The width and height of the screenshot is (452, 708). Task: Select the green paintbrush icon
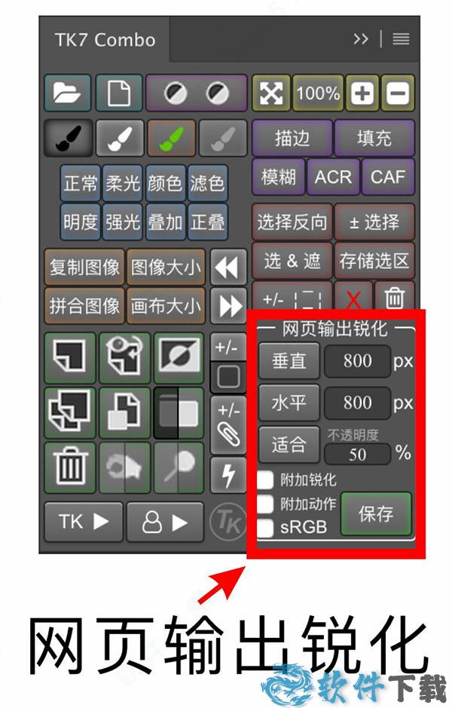tap(172, 138)
